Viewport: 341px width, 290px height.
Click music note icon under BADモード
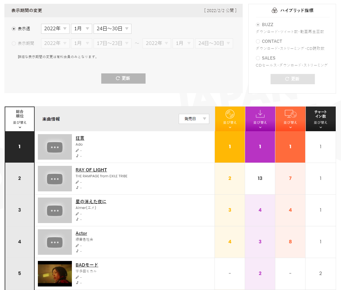coord(77,283)
